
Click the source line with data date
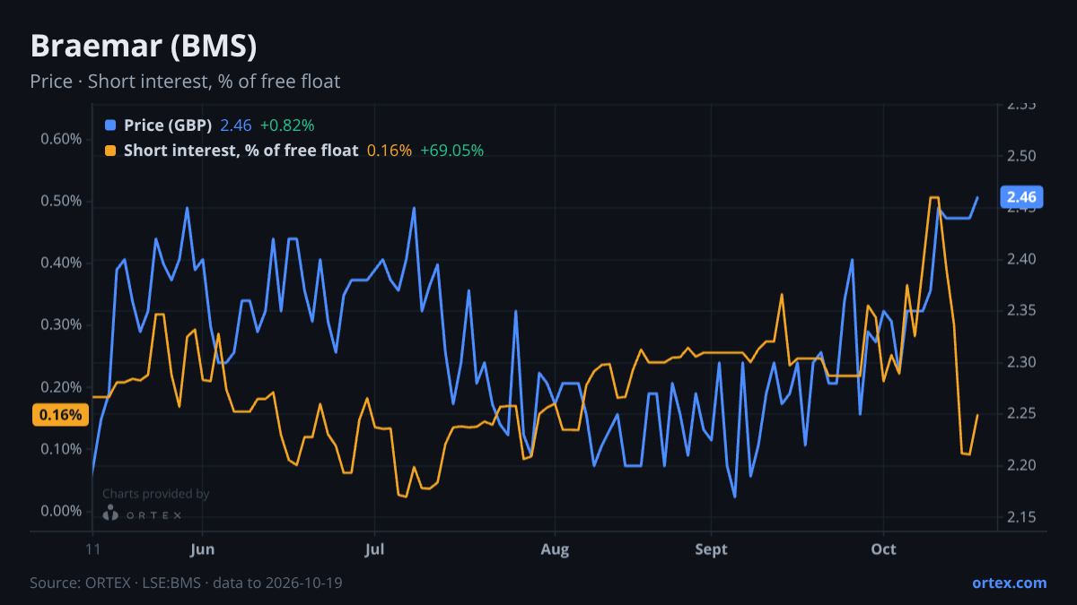point(186,583)
